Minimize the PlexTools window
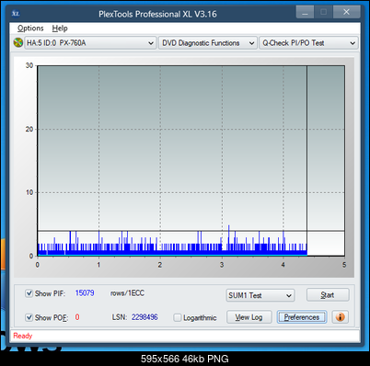370x366 pixels. pos(305,12)
